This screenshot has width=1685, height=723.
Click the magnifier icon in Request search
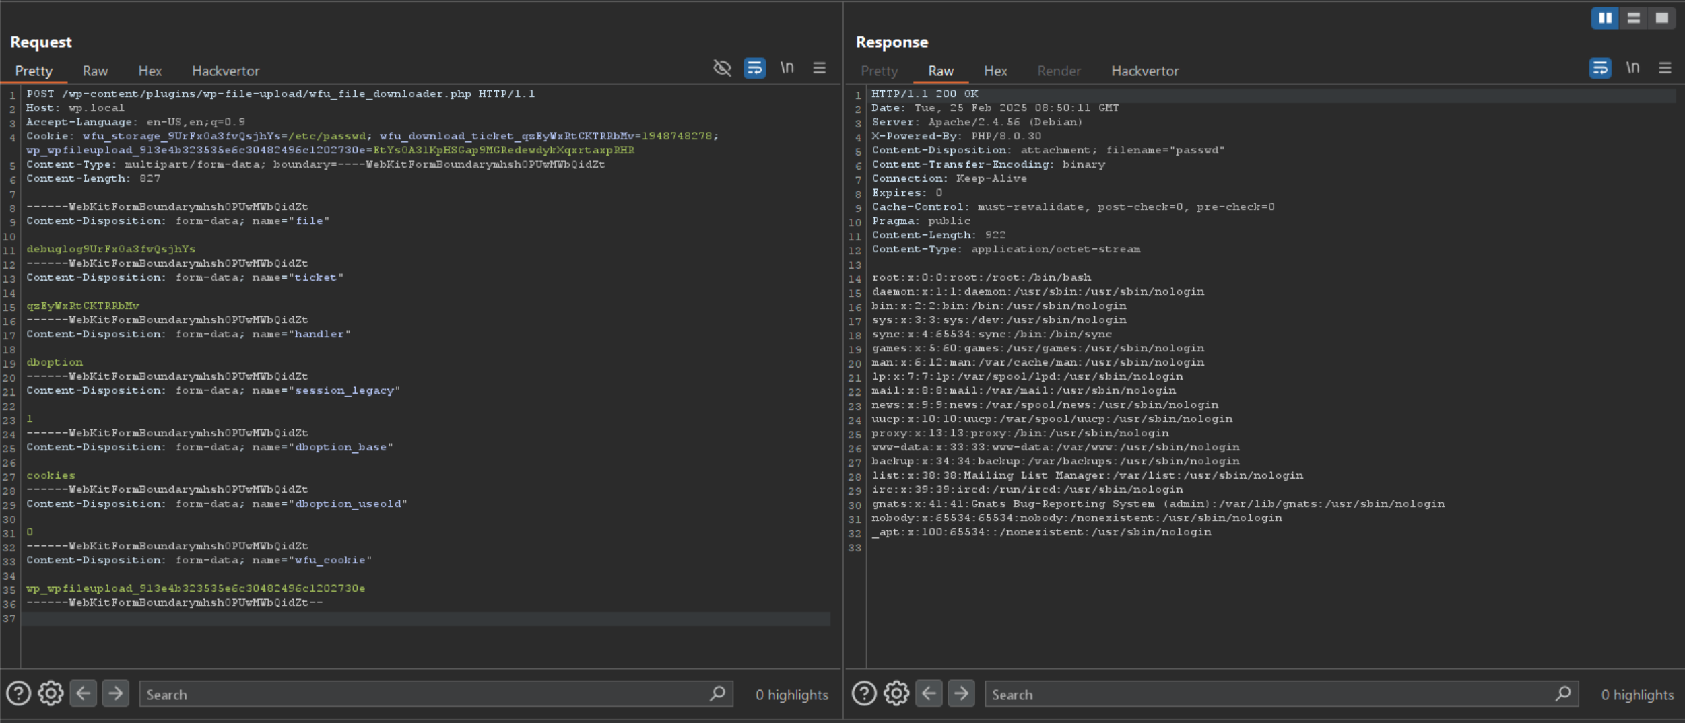717,693
